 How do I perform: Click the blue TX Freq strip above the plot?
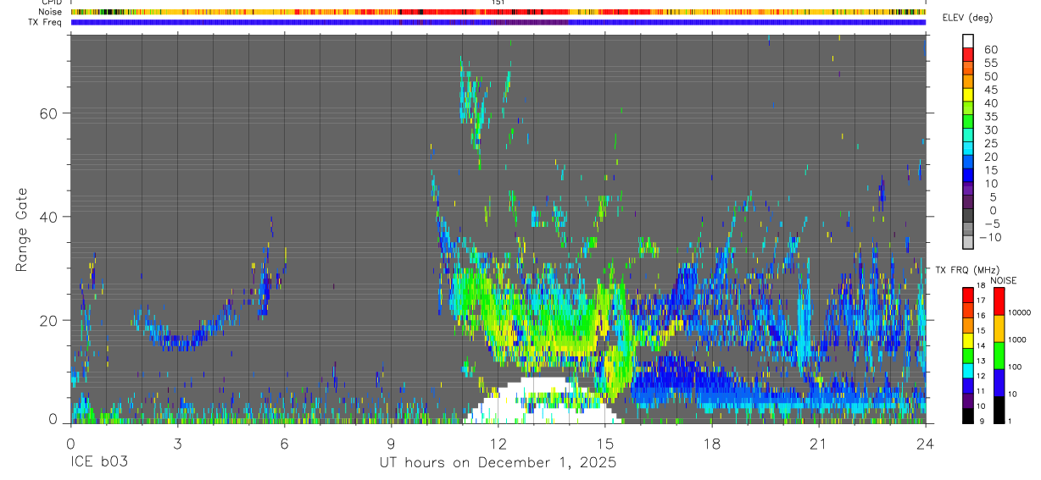point(498,22)
